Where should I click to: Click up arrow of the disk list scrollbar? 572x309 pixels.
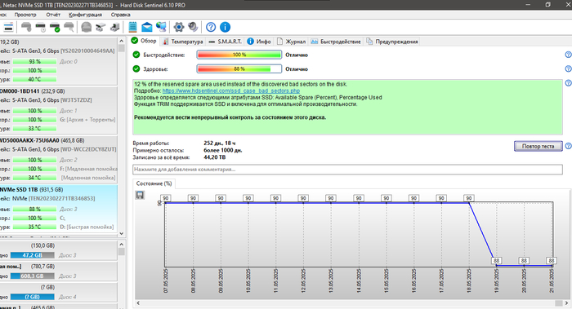click(x=122, y=40)
